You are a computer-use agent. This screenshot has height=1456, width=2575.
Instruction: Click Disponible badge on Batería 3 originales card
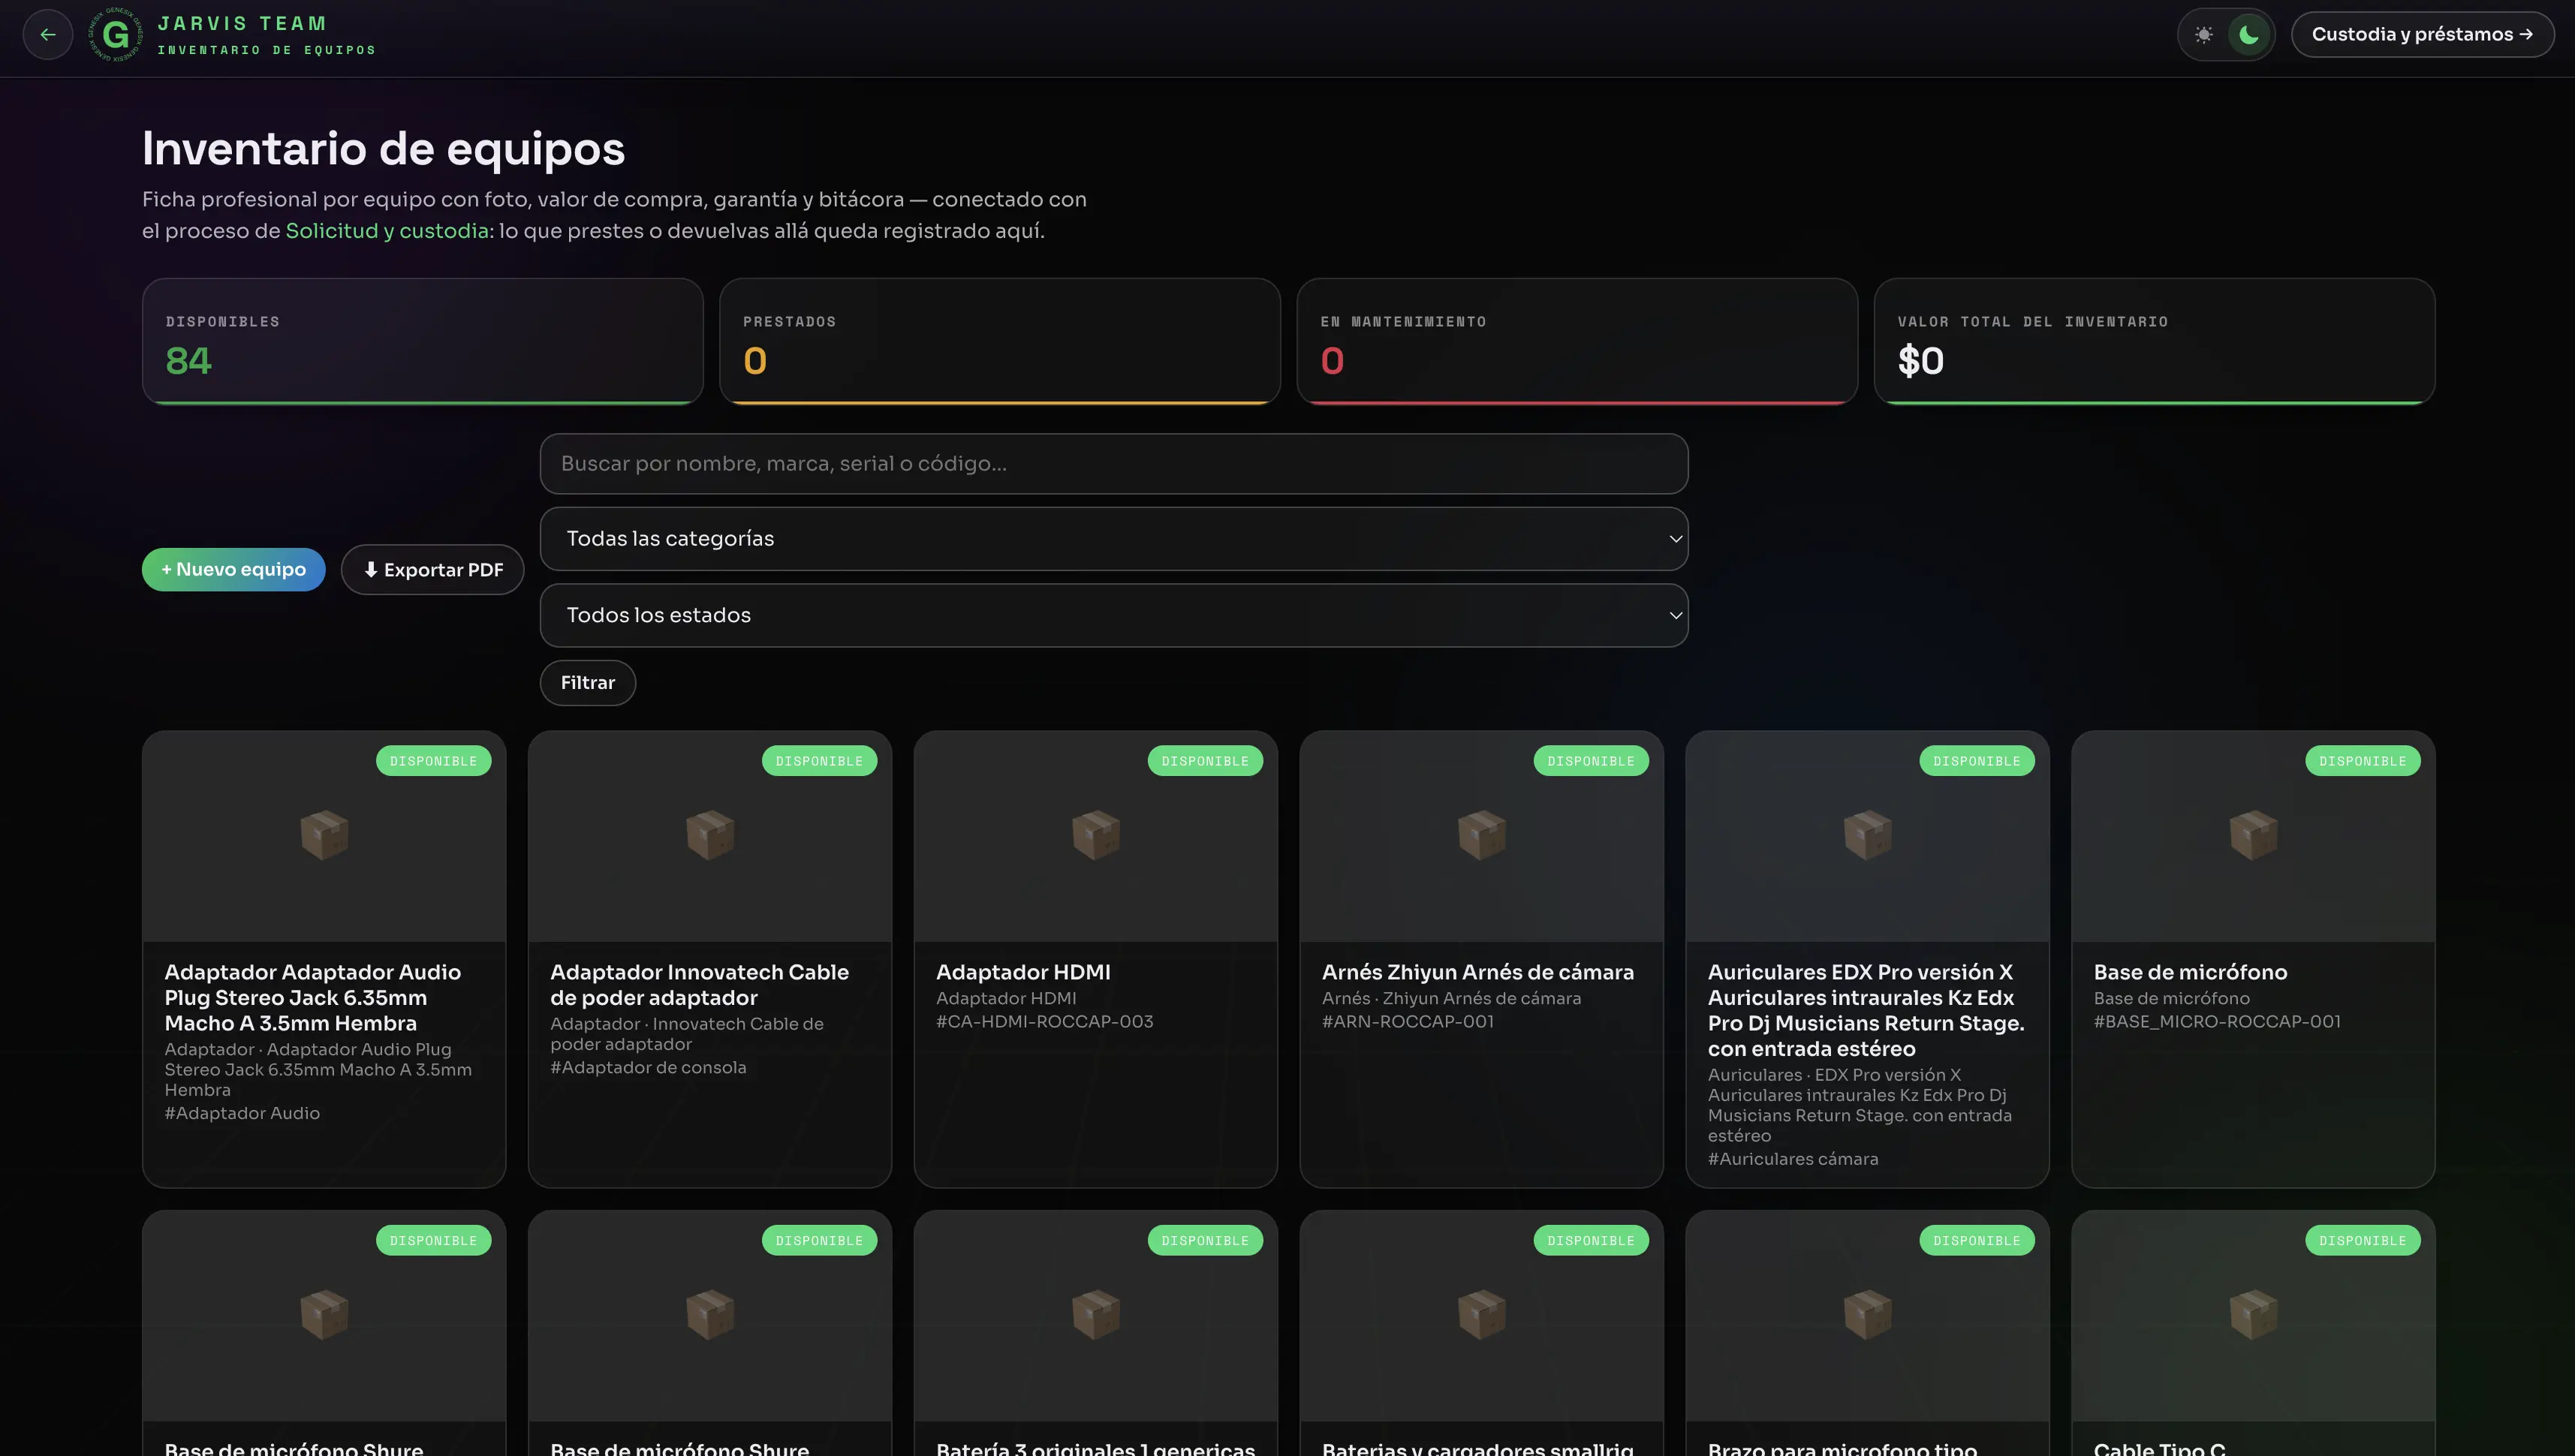click(1205, 1241)
